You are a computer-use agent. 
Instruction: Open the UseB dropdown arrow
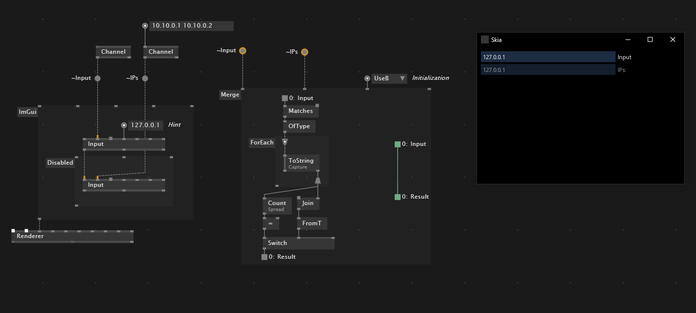coord(403,78)
